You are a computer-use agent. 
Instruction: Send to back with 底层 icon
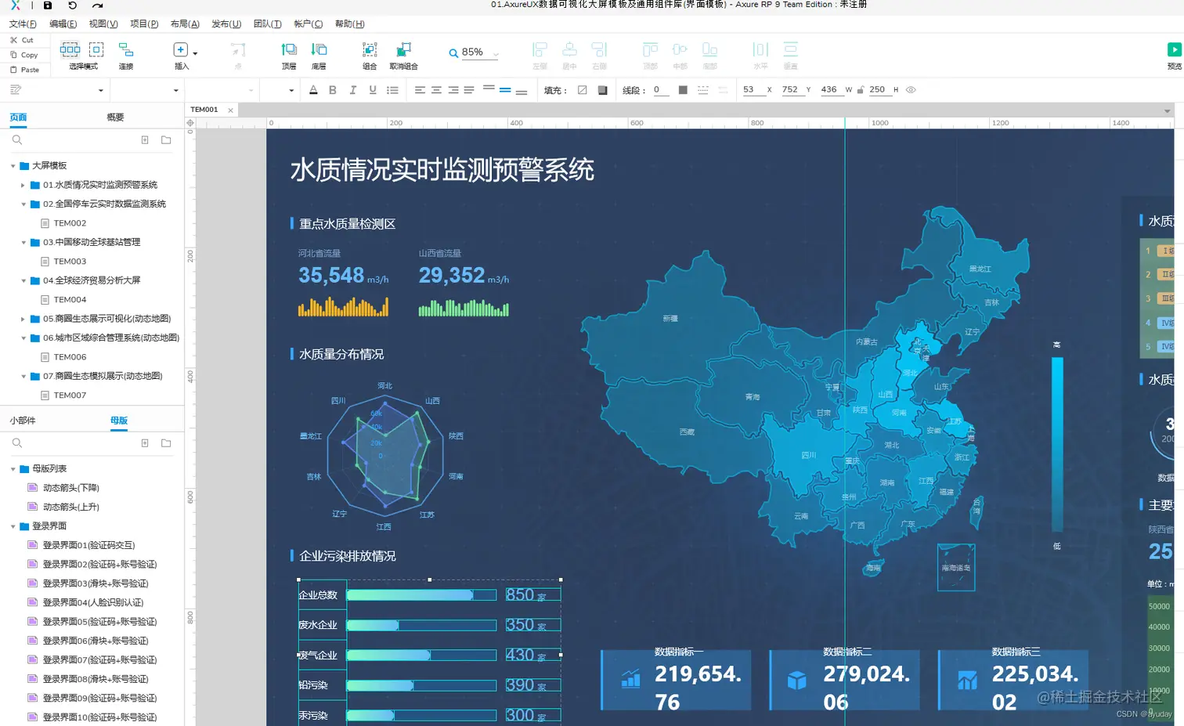pos(319,49)
